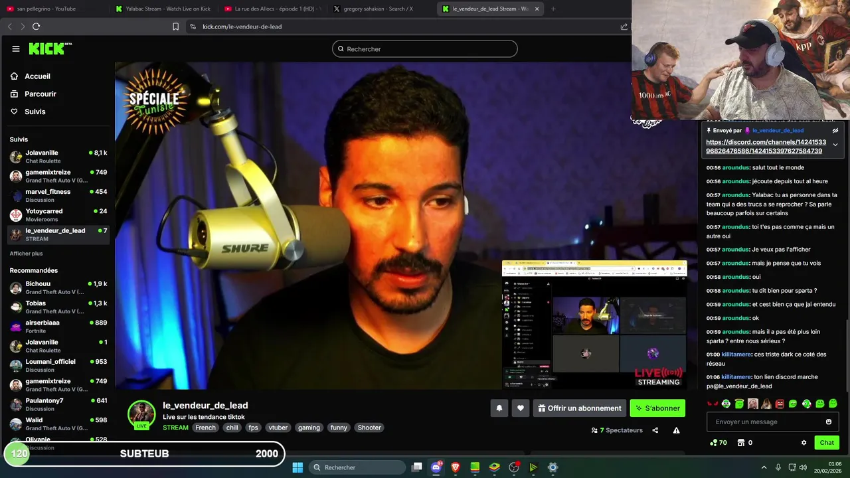This screenshot has width=850, height=478.
Task: Open recommended channel Walid
Action: [58, 424]
